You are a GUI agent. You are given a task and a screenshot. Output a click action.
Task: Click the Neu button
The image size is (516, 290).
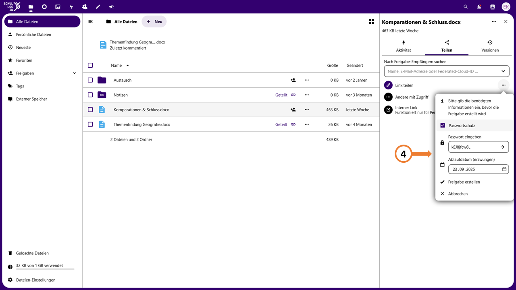(154, 22)
